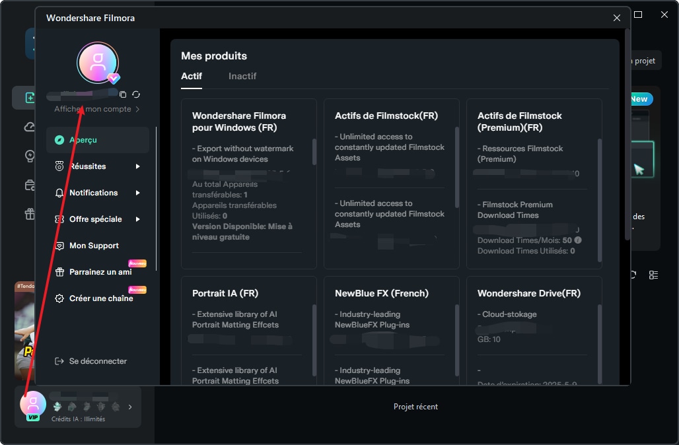Click the cloud icon in the main window sidebar
Image resolution: width=679 pixels, height=445 pixels.
coord(30,127)
